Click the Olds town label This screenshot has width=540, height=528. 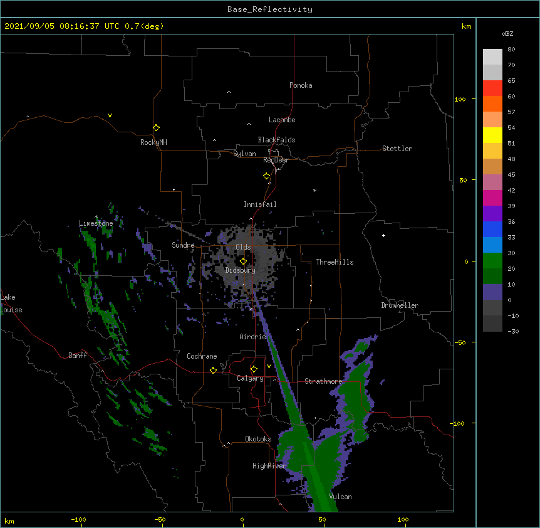pos(243,247)
